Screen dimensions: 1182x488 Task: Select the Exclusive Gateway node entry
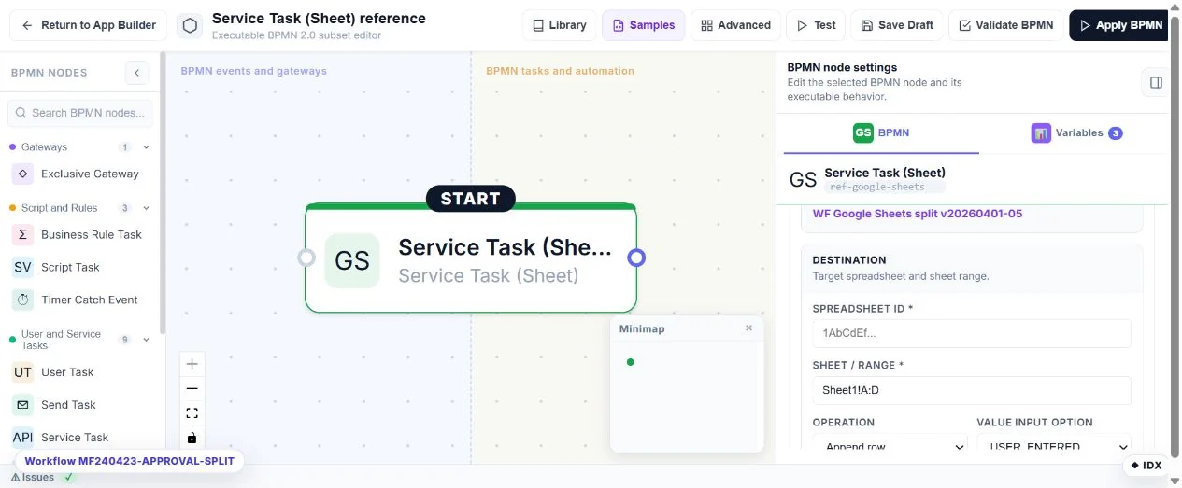click(80, 174)
